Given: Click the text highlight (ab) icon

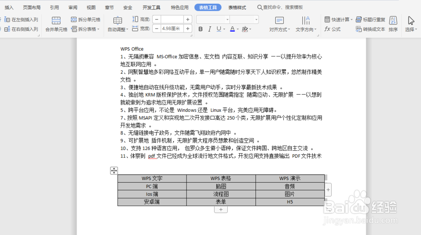Looking at the screenshot, I should tap(245, 29).
